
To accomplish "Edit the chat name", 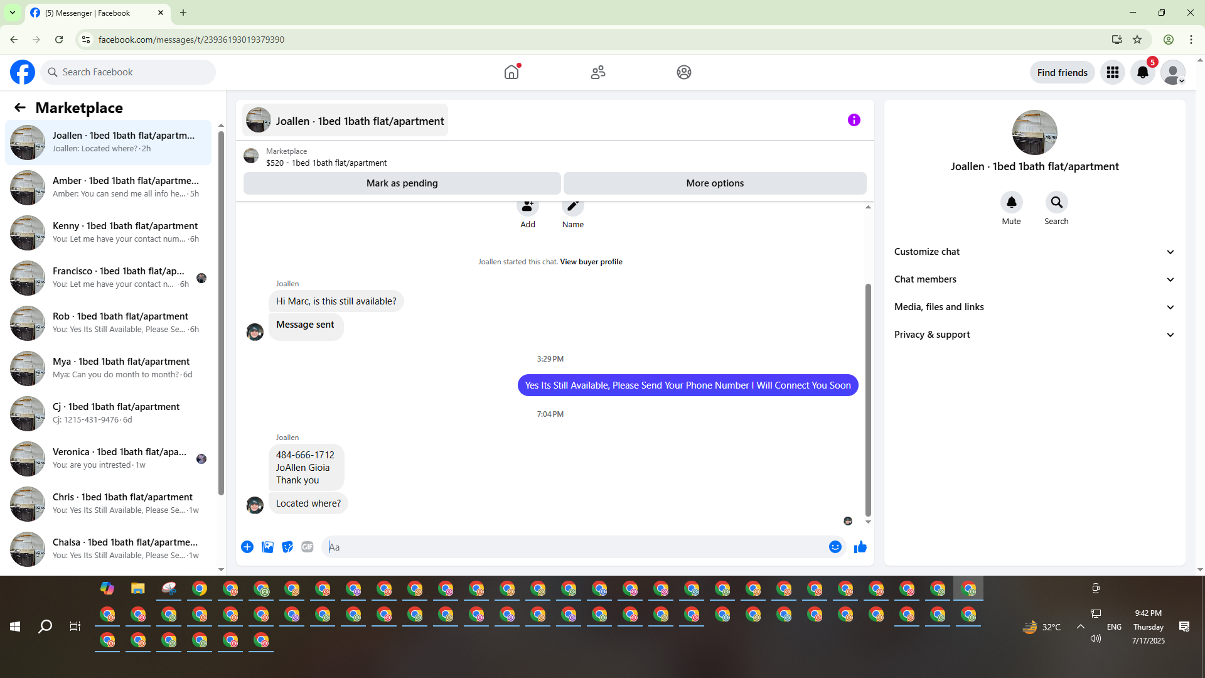I will point(573,207).
